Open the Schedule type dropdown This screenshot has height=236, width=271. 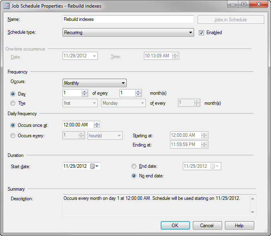[128, 33]
